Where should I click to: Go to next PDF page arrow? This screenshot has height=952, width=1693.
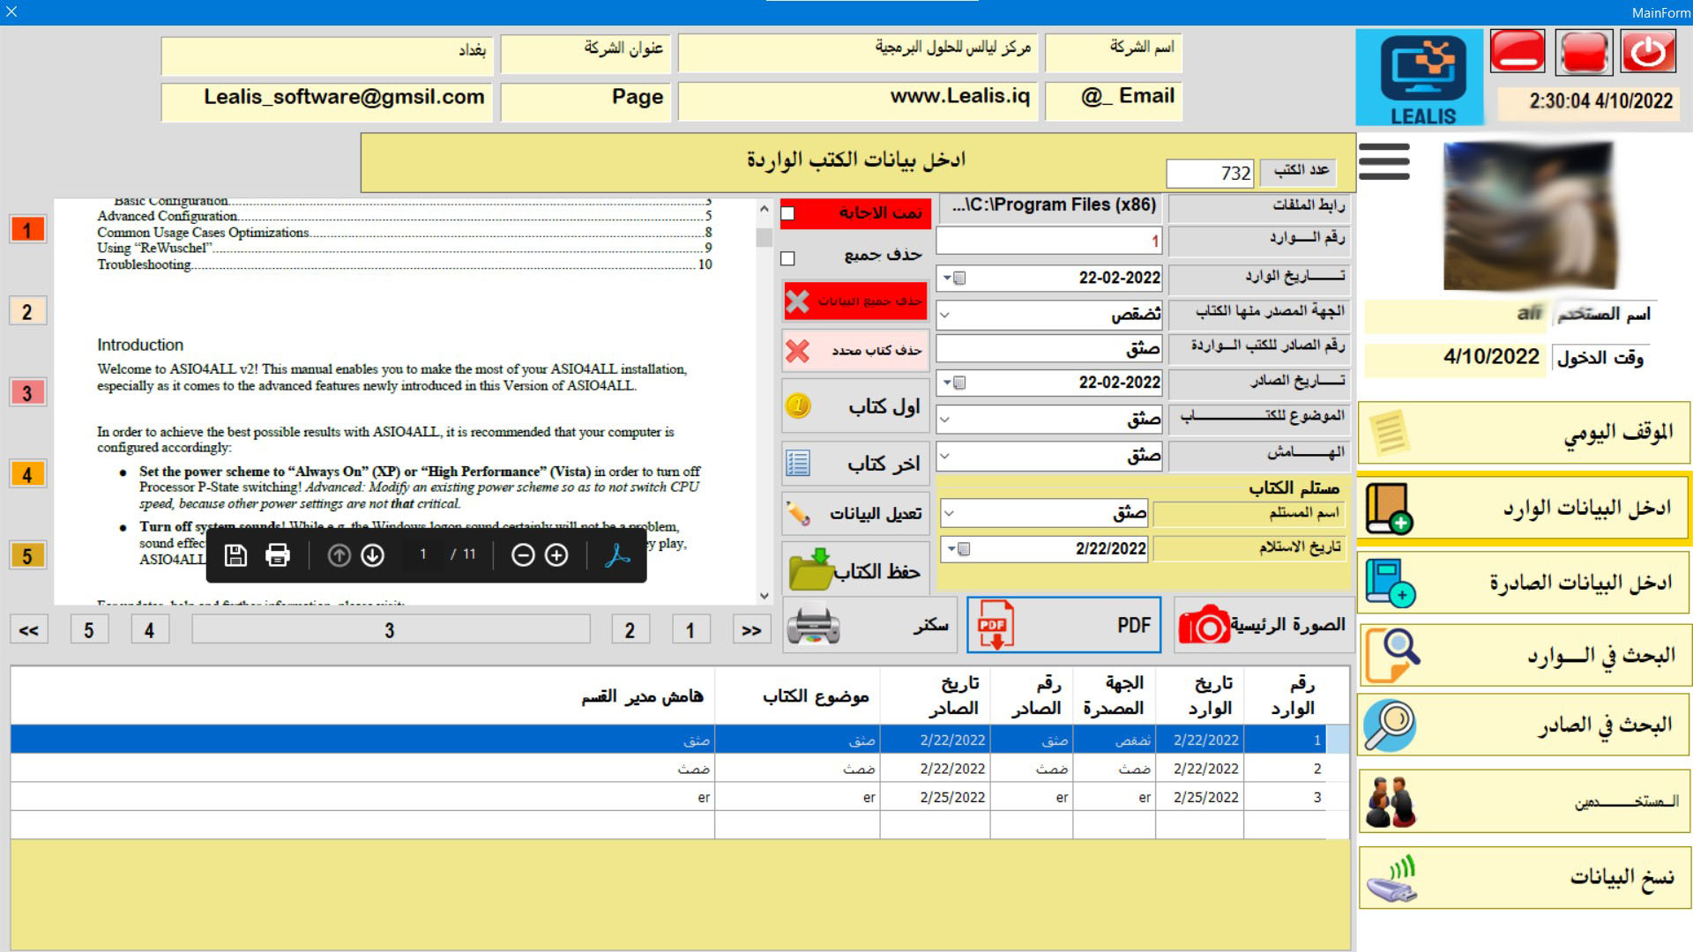tap(373, 555)
